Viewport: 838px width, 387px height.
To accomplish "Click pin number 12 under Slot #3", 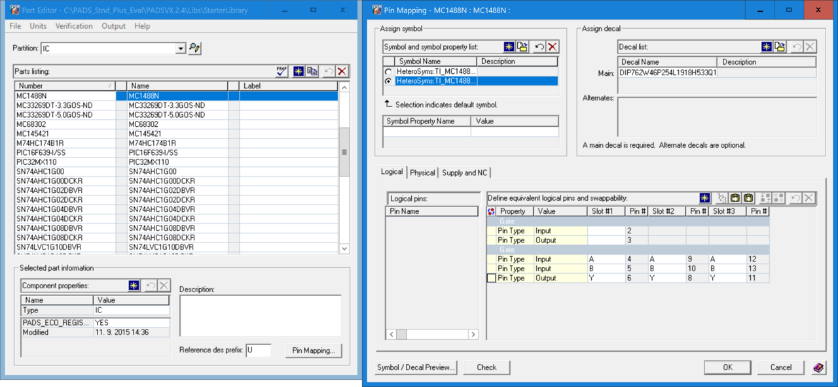I will tap(757, 260).
